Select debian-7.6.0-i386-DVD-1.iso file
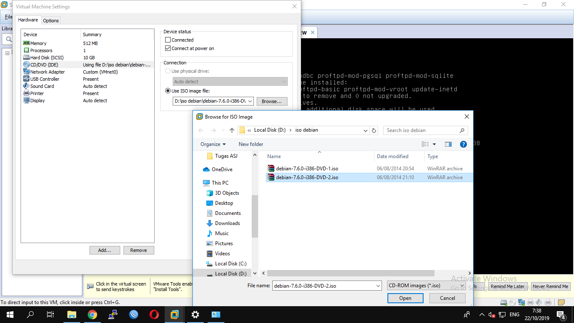 [307, 169]
